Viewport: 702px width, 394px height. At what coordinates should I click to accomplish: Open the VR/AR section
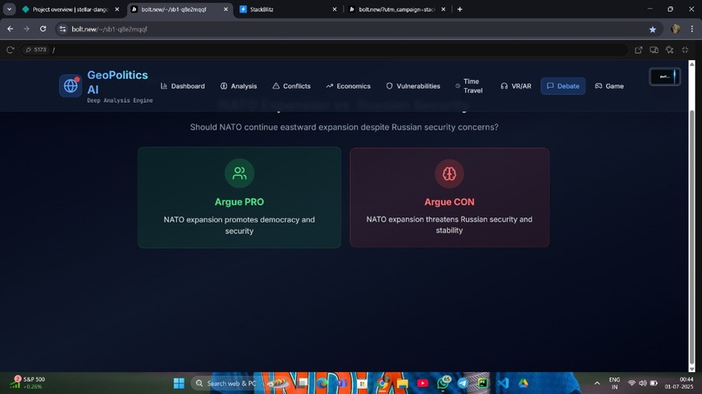tap(516, 86)
